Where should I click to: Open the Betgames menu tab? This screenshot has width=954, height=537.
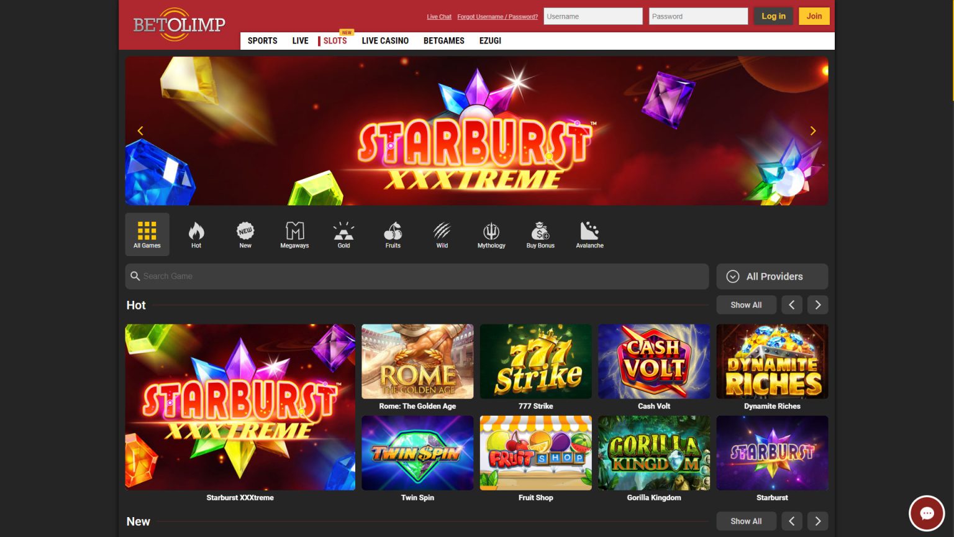(444, 40)
